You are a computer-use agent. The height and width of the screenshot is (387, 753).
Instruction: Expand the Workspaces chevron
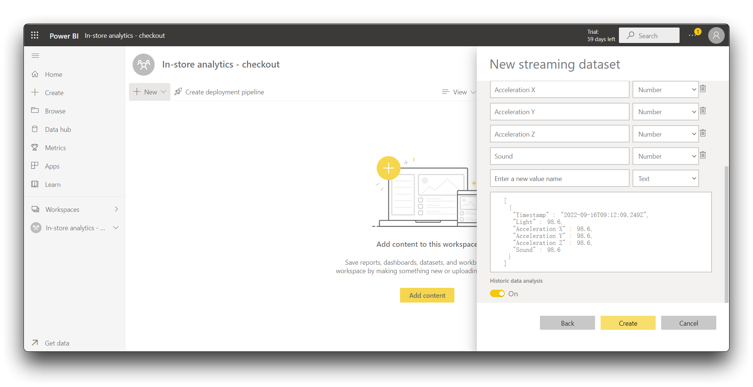[116, 209]
